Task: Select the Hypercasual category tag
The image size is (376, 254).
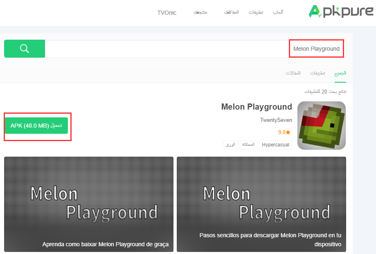Action: 275,144
